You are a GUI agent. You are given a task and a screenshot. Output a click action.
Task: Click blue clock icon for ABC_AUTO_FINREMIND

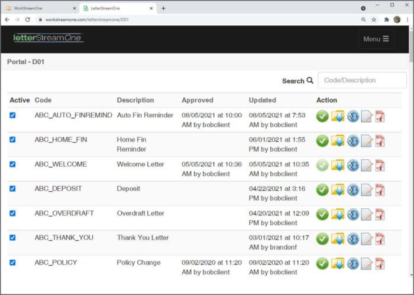(353, 116)
